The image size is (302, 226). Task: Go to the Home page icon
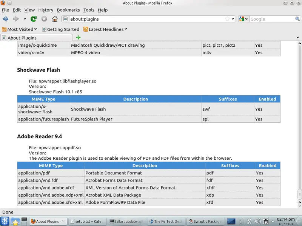[55, 19]
